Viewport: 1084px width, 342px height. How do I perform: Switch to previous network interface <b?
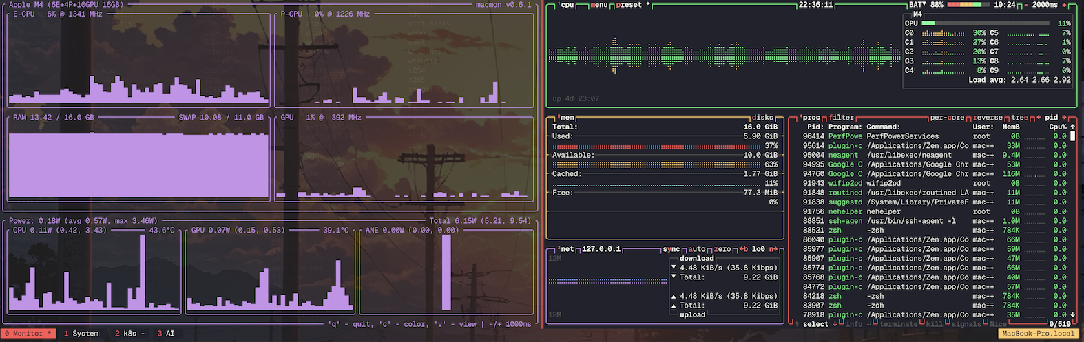click(744, 249)
